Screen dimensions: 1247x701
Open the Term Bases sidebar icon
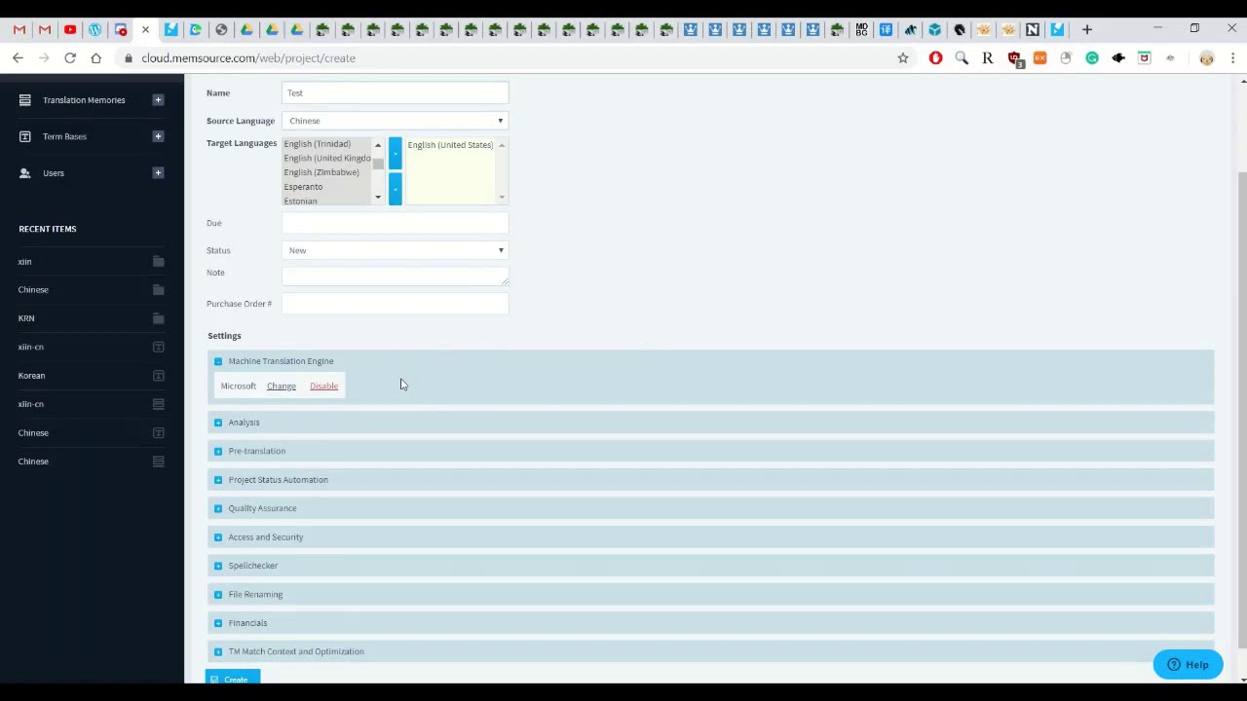25,136
